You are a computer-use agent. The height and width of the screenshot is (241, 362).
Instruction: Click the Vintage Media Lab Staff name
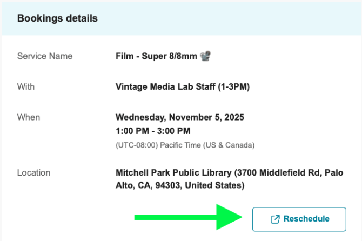pos(163,86)
